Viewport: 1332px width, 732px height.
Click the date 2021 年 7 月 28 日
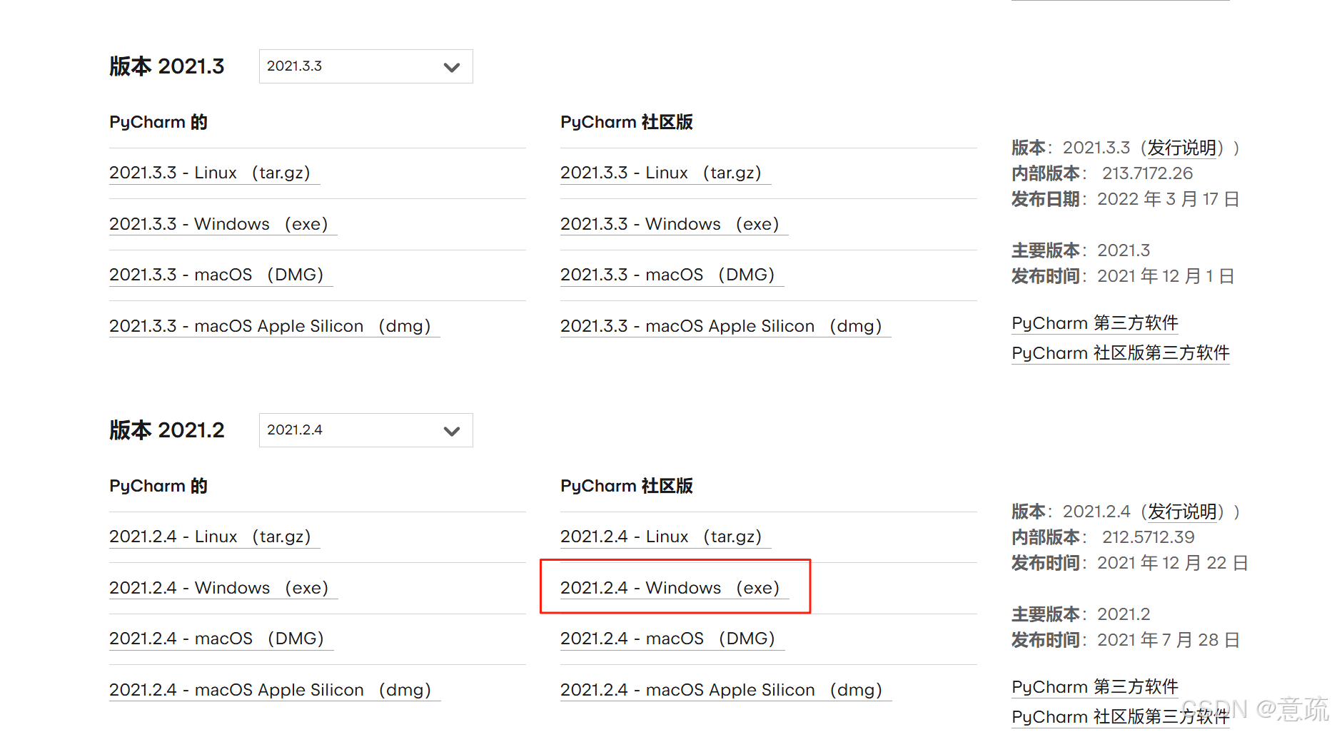coord(1169,640)
